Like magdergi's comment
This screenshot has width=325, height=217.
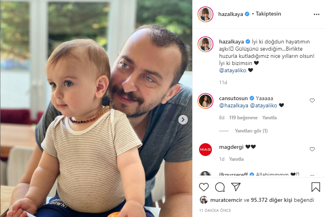[312, 149]
